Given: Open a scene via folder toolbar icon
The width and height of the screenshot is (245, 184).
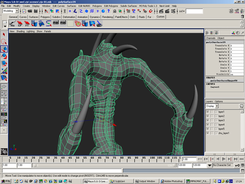Looking at the screenshot, I should [x=30, y=11].
